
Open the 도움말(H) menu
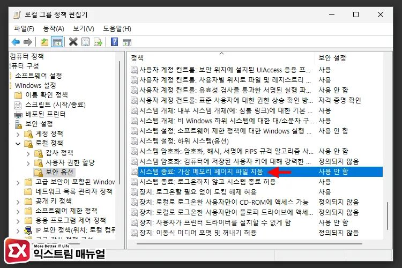pyautogui.click(x=117, y=28)
